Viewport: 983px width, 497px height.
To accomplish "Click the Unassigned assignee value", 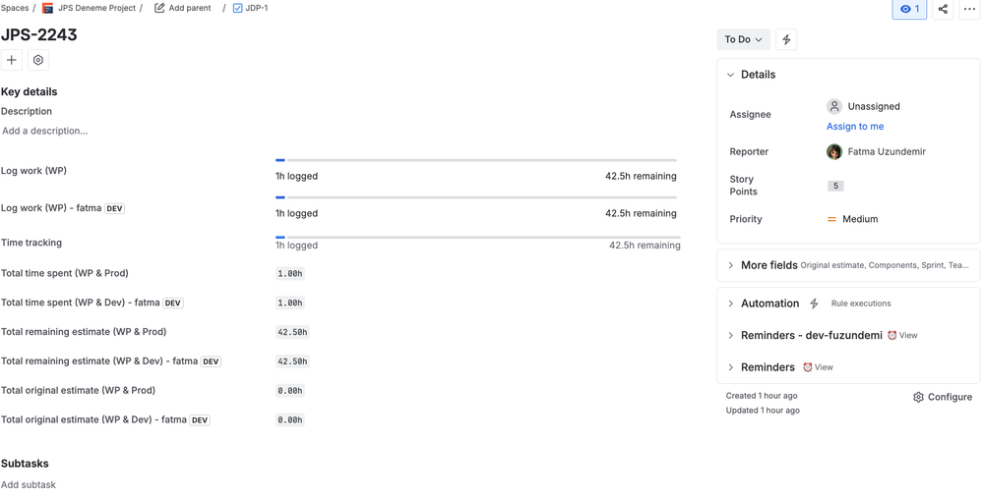I will pyautogui.click(x=874, y=106).
